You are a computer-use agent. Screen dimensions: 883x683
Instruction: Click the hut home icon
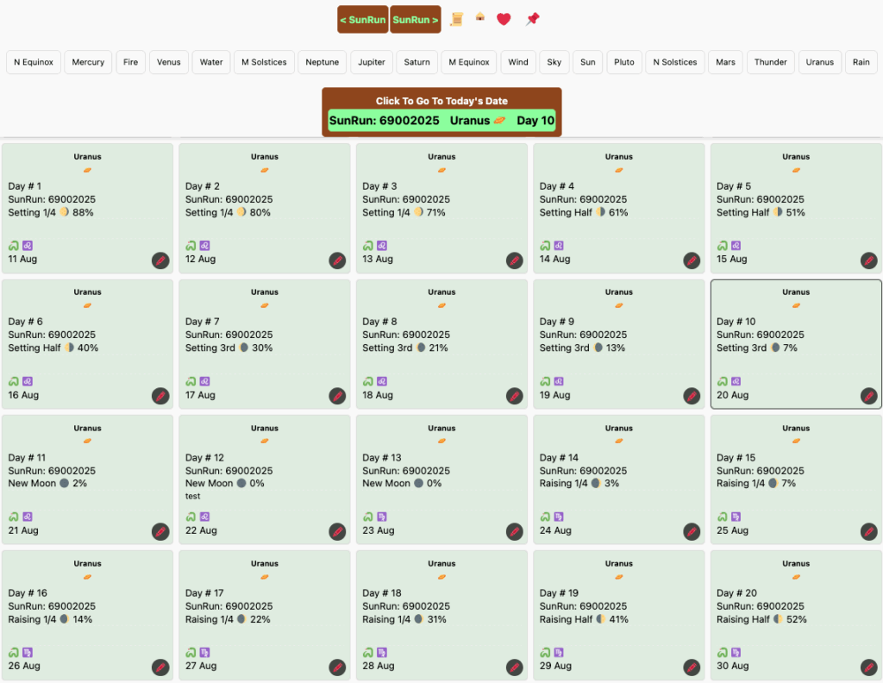coord(479,17)
